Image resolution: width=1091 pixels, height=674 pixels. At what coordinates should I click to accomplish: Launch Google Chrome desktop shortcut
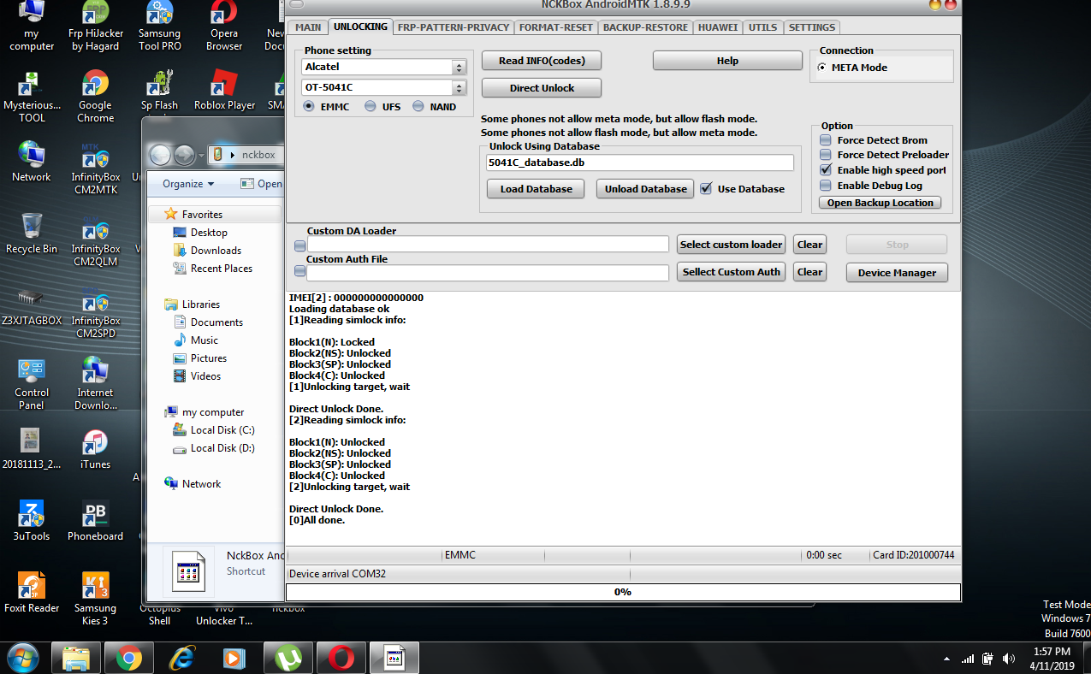pos(95,97)
